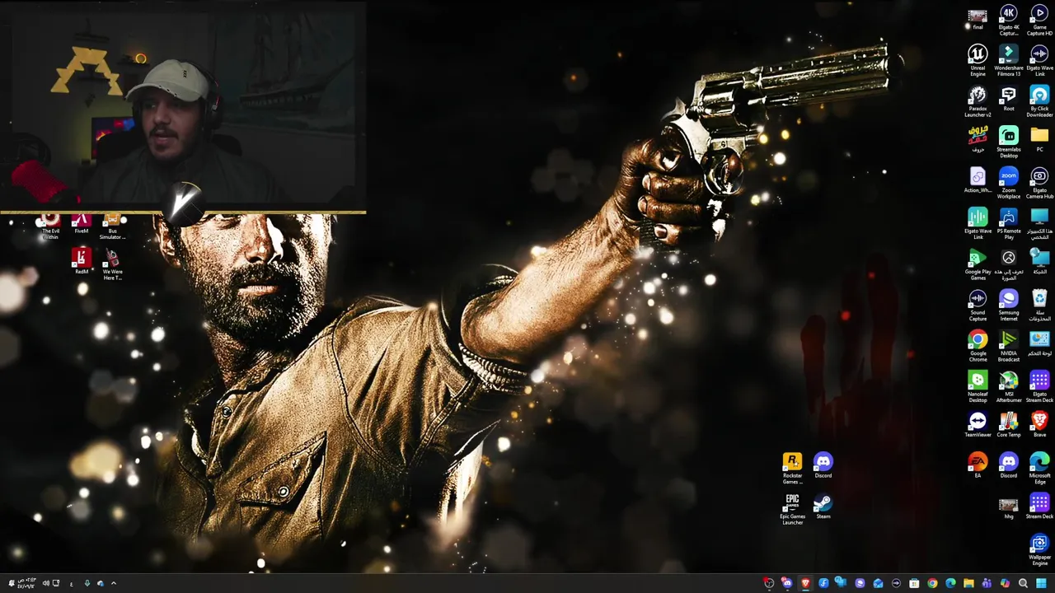Launch Brave browser desktop shortcut

pyautogui.click(x=1039, y=425)
